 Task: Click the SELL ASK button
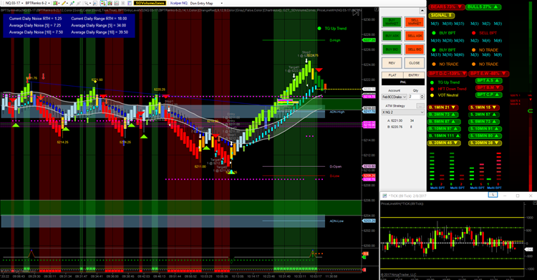[x=415, y=36]
